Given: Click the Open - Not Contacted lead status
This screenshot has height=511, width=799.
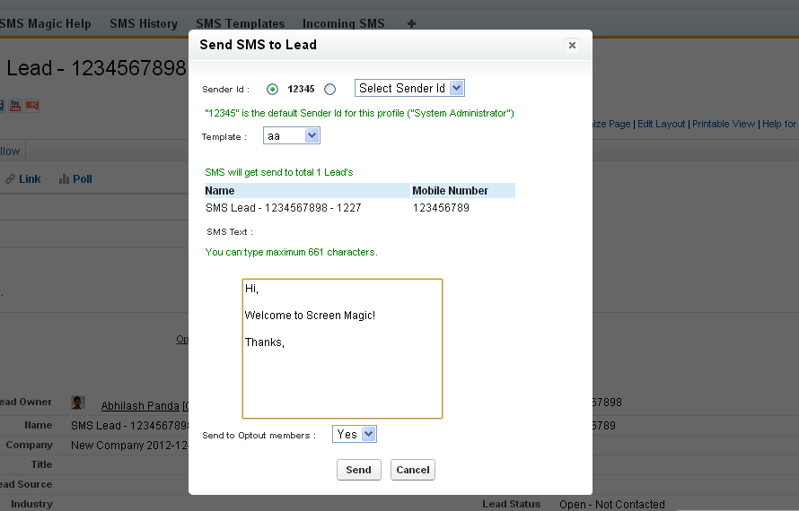Looking at the screenshot, I should click(612, 505).
